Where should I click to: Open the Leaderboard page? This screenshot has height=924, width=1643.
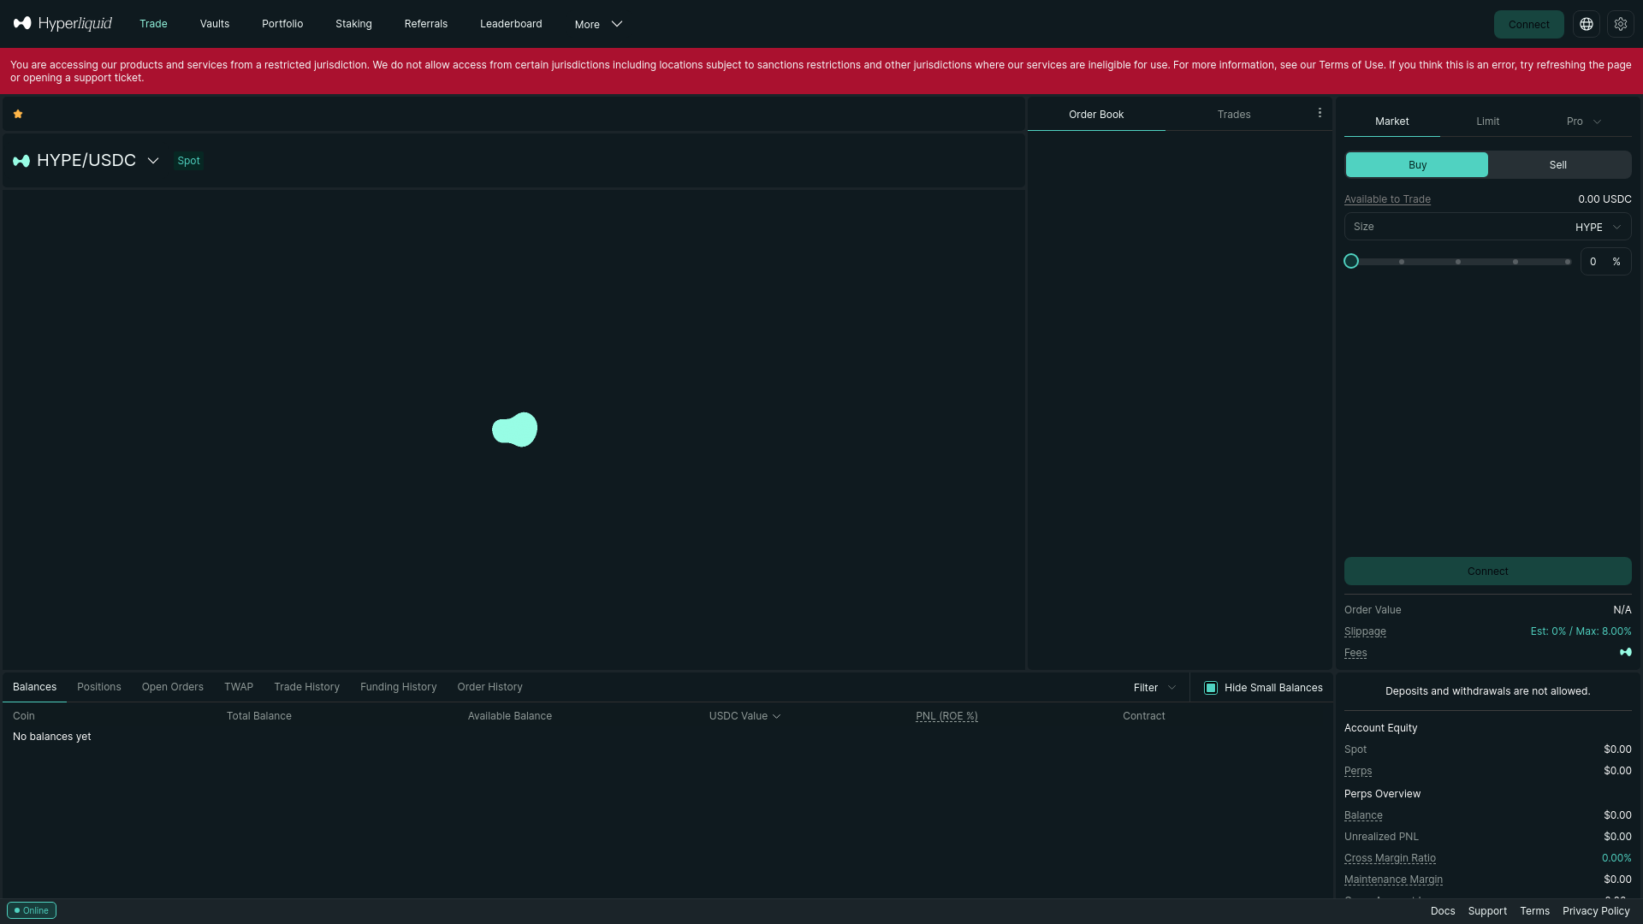(511, 24)
